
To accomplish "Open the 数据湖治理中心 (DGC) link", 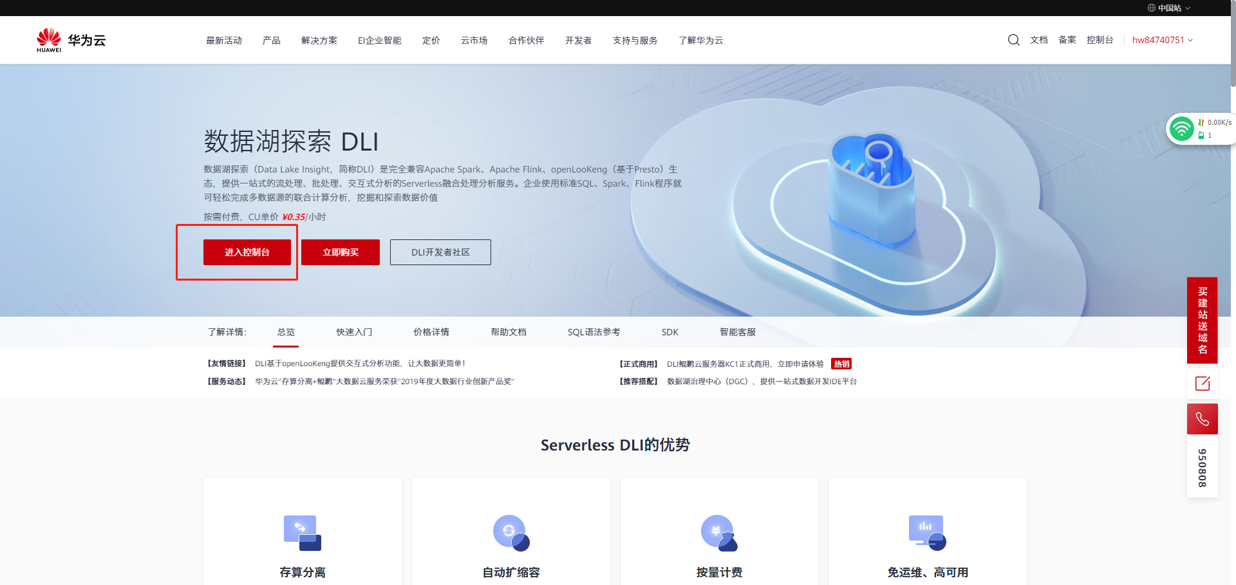I will 762,382.
